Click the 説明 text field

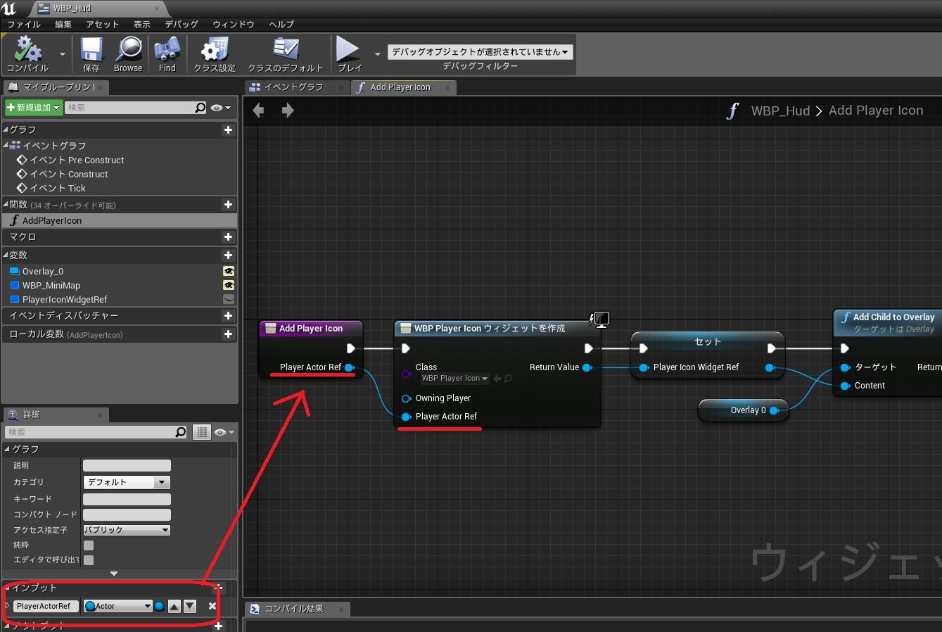tap(127, 466)
